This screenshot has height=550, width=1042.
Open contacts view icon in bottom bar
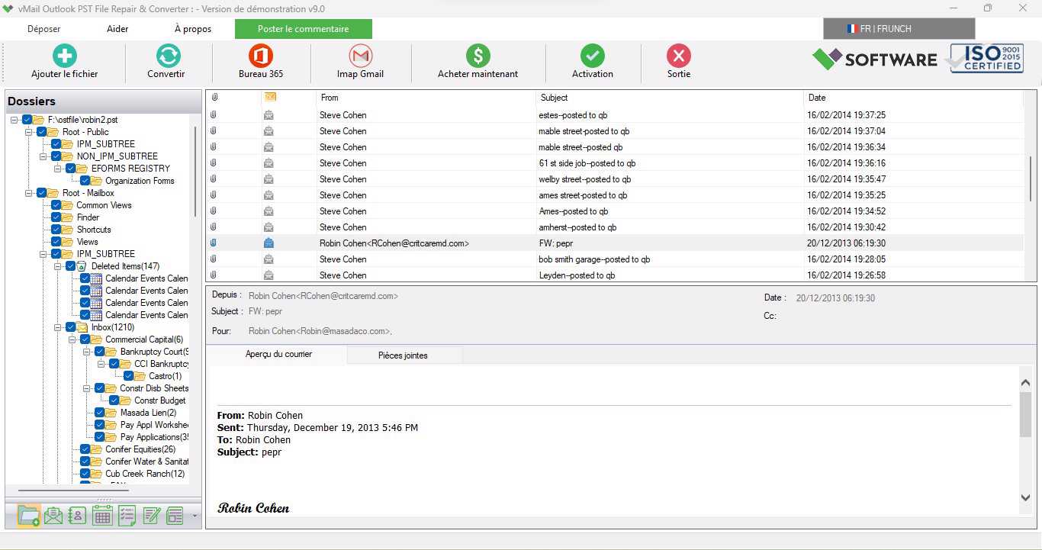(77, 516)
